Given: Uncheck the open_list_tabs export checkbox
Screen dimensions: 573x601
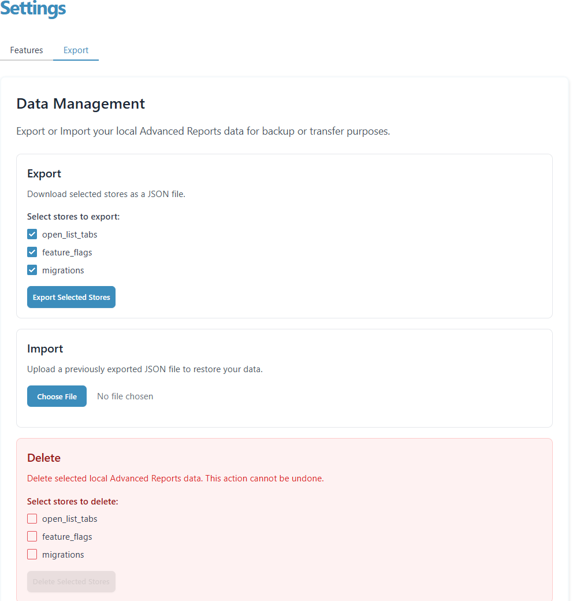Looking at the screenshot, I should pos(32,234).
